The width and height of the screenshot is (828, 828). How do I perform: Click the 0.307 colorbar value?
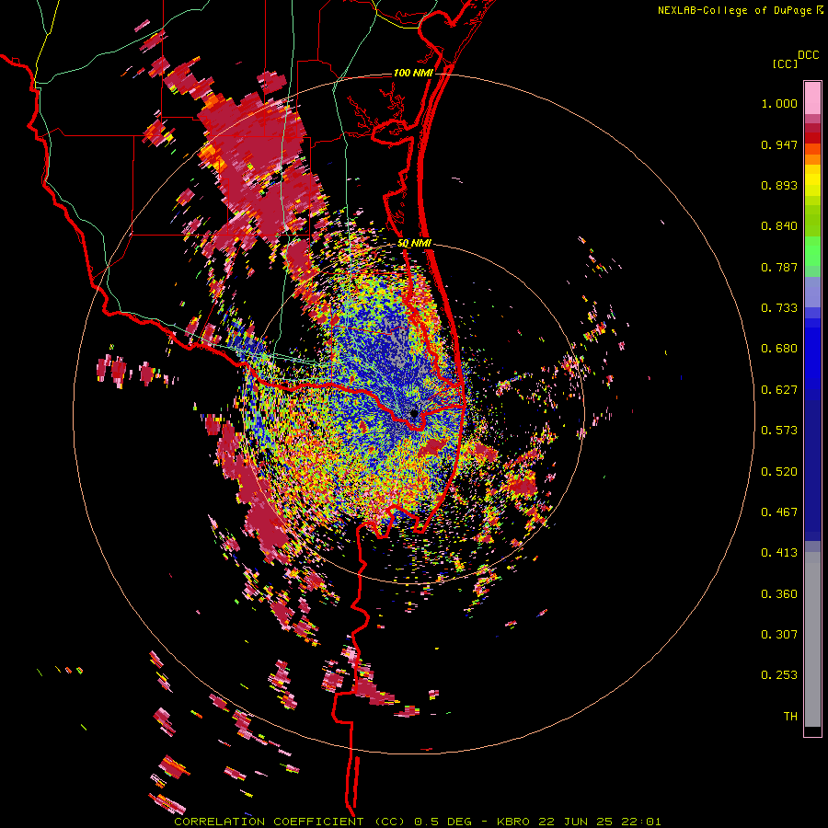coord(779,635)
